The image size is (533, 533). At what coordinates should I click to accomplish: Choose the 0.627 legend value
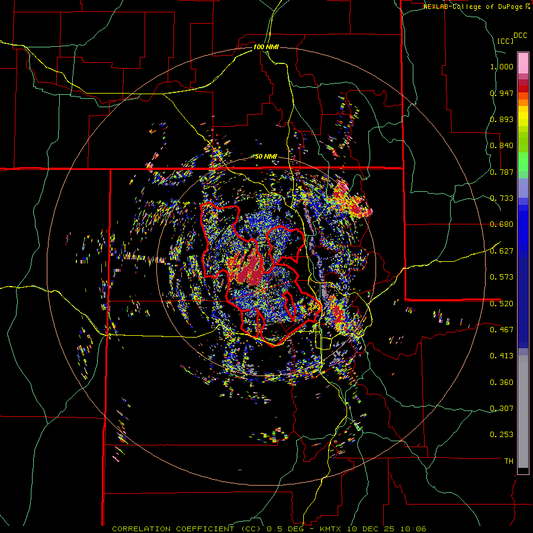[x=502, y=251]
